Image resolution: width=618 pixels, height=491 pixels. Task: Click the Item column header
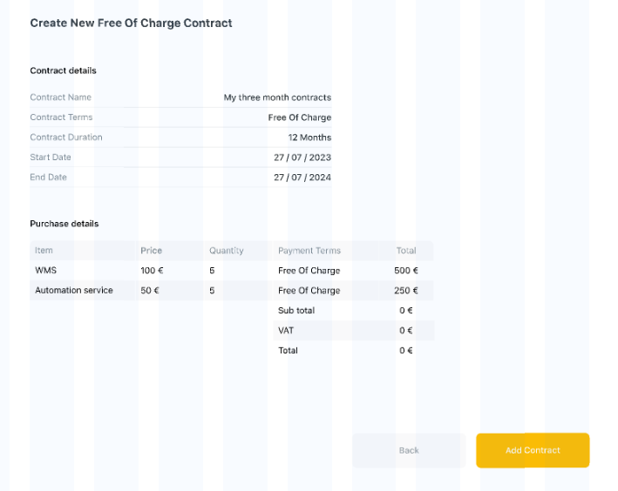point(44,251)
